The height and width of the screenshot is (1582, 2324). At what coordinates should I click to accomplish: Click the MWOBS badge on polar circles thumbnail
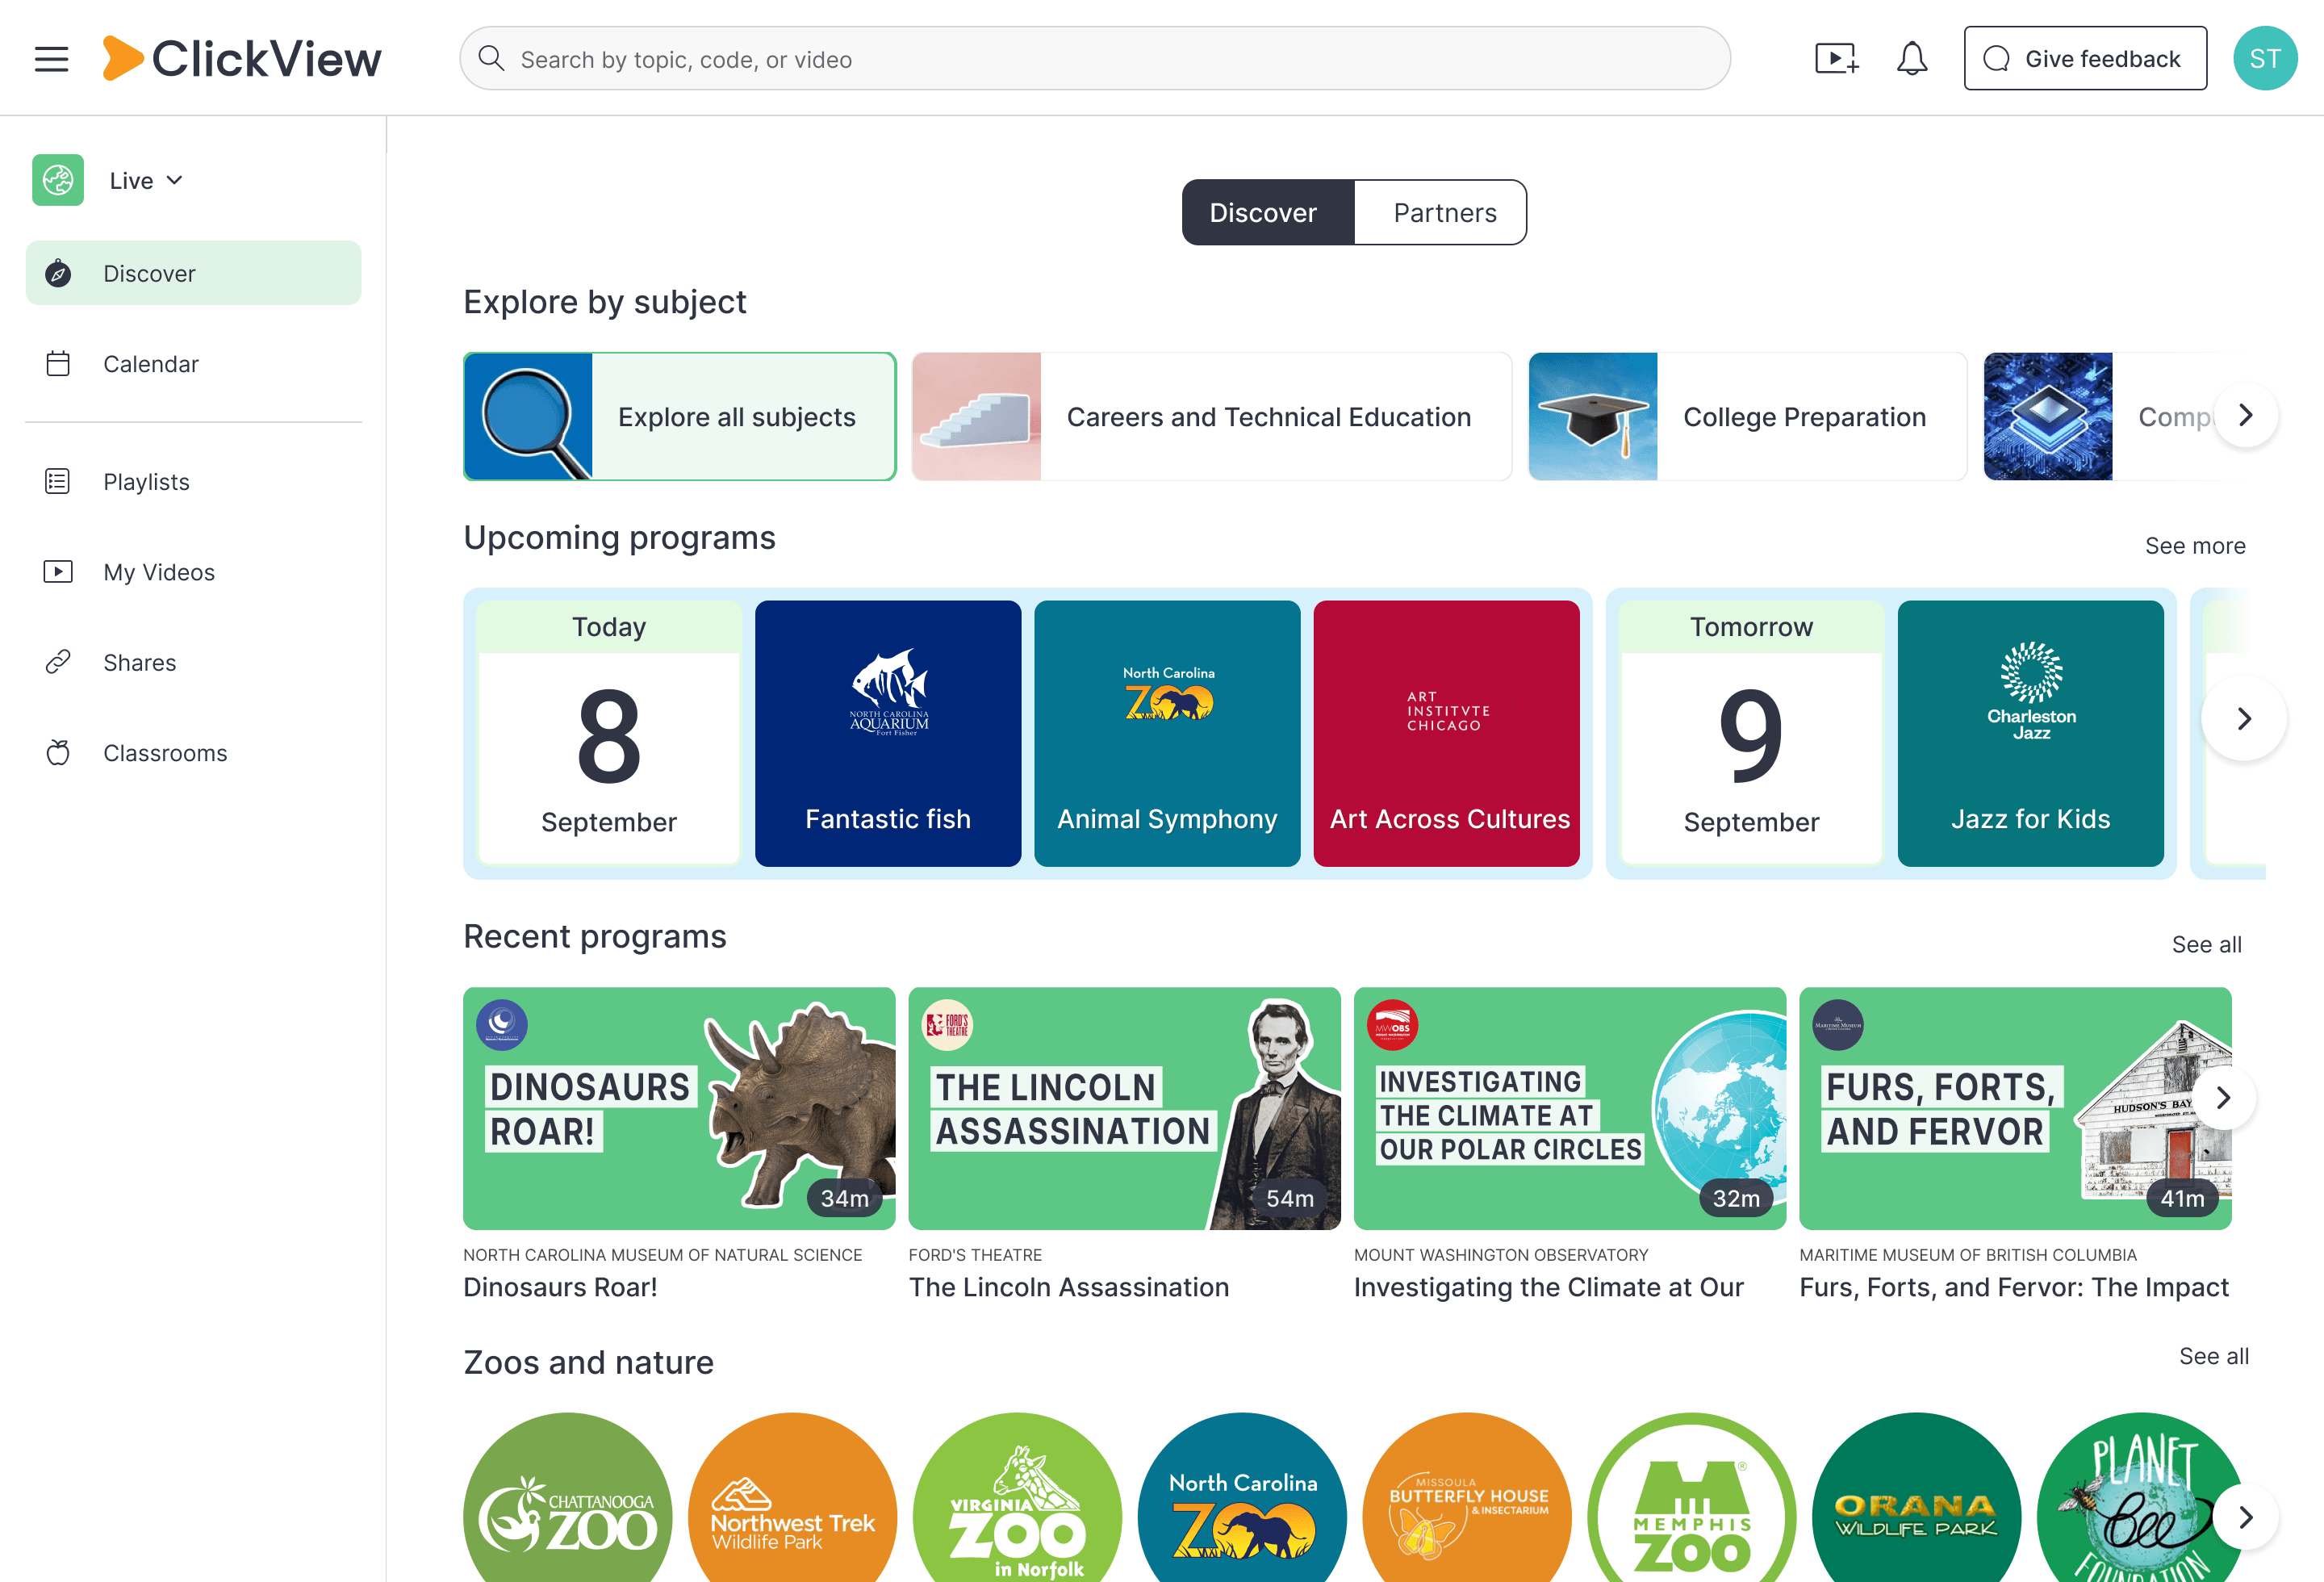pos(1393,1024)
